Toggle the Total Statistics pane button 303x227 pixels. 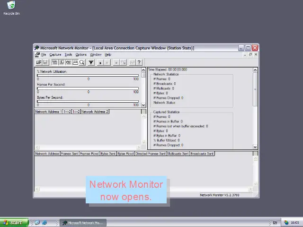tap(62, 62)
